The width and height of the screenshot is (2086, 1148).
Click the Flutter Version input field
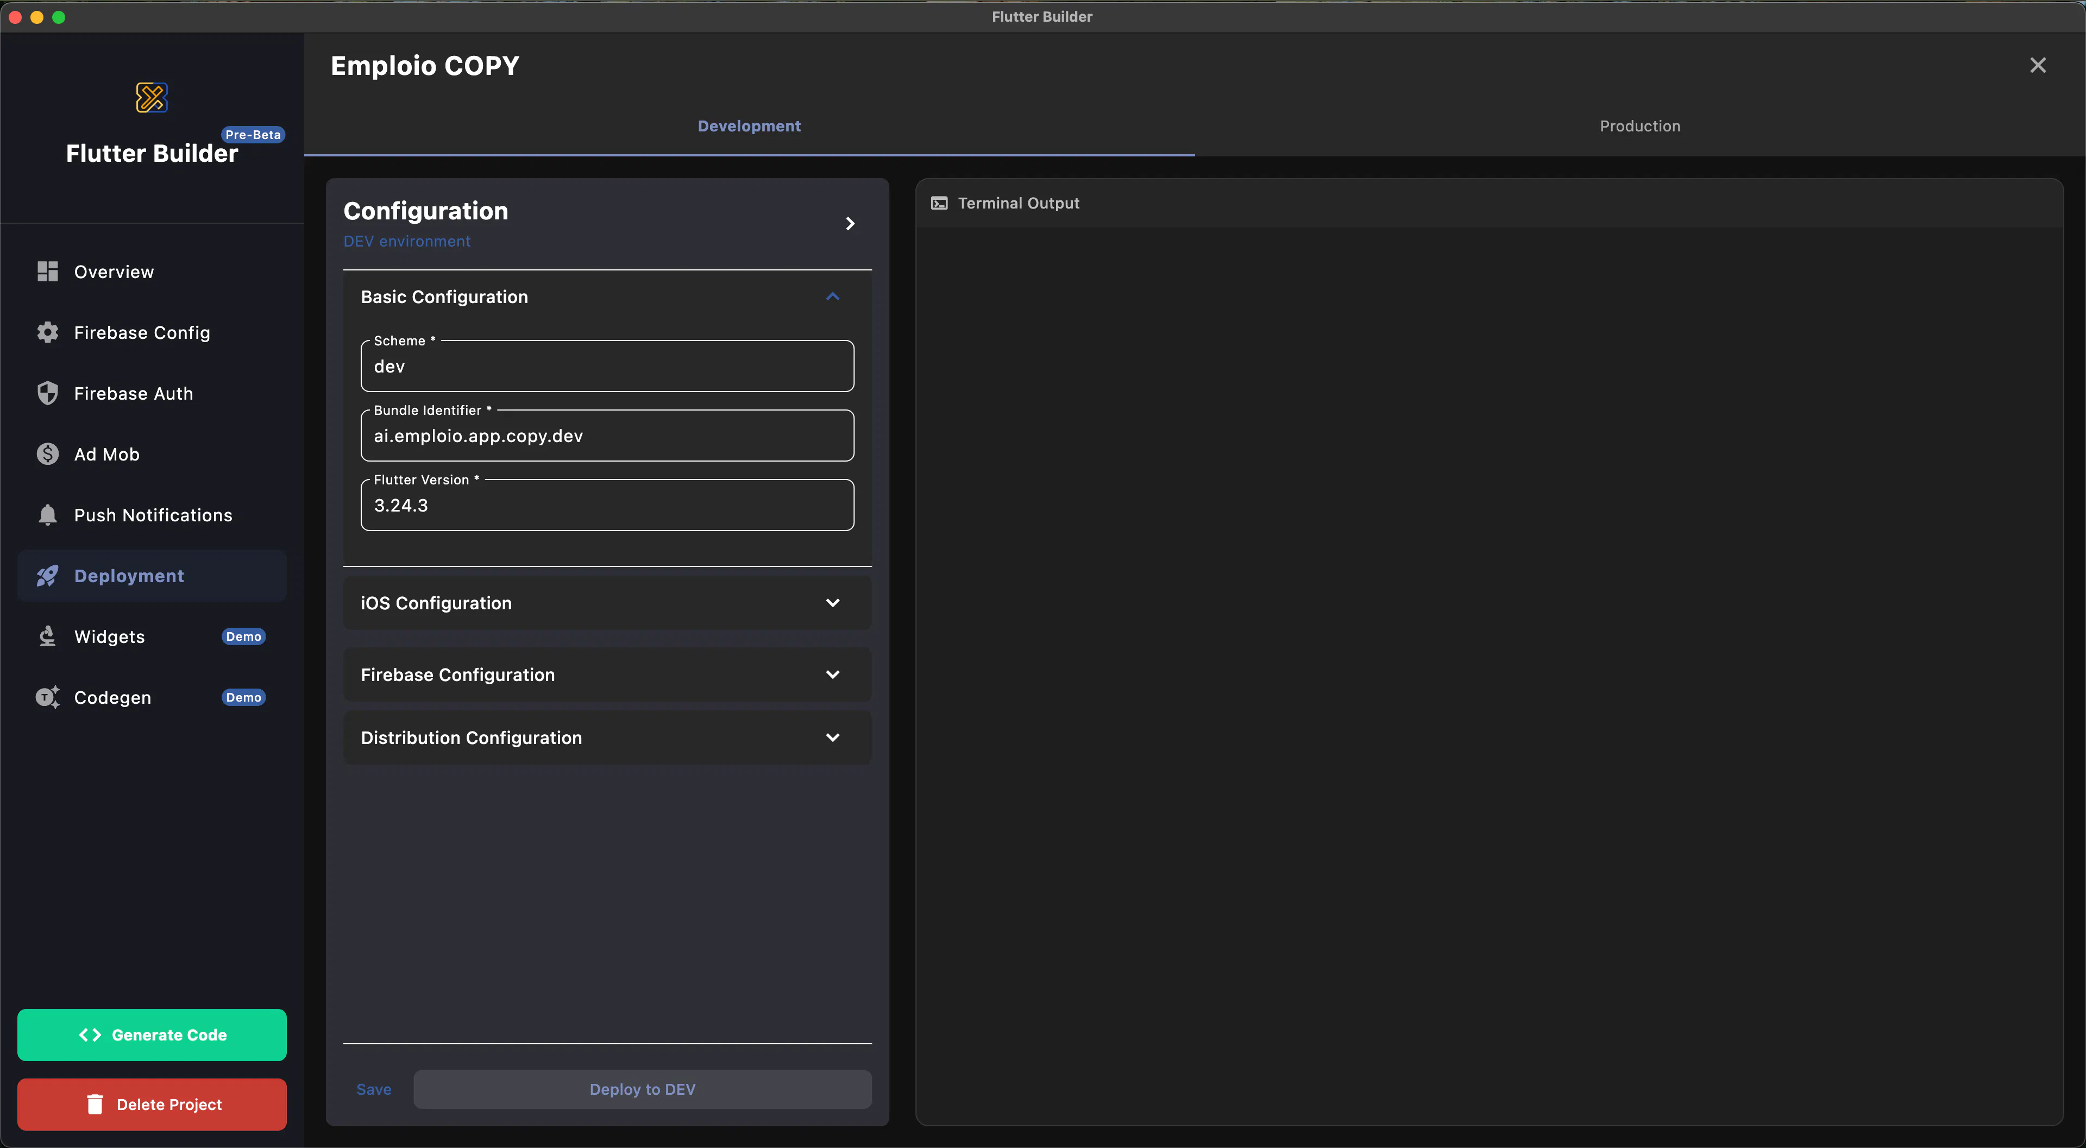point(607,505)
